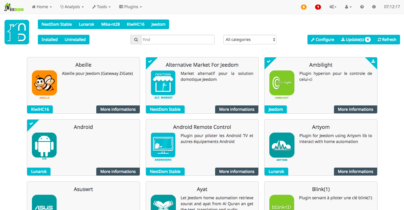
Task: Click the clock showing 07:12:17
Action: [x=392, y=7]
